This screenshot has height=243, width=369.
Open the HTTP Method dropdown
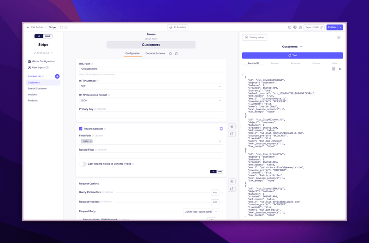(151, 86)
